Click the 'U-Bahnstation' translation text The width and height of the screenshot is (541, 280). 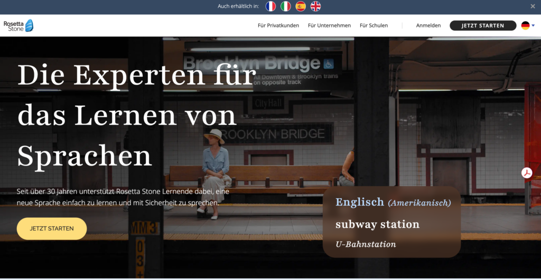click(366, 245)
